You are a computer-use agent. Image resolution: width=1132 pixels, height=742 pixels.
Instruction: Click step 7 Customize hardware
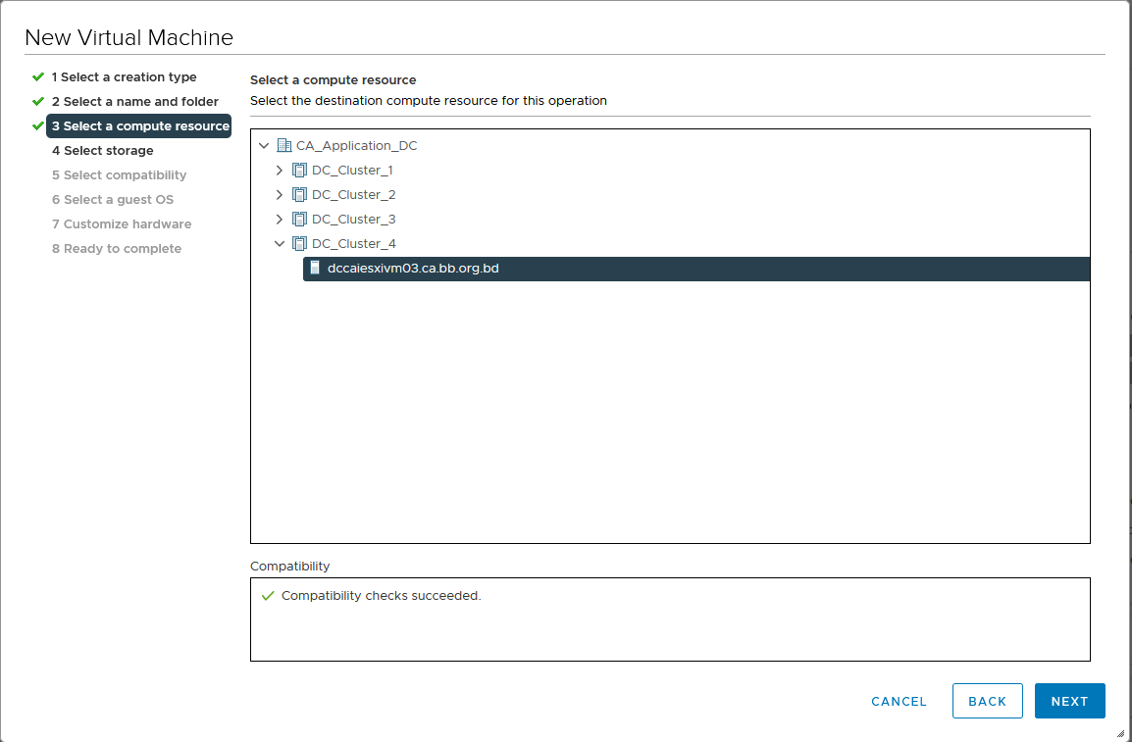click(122, 224)
